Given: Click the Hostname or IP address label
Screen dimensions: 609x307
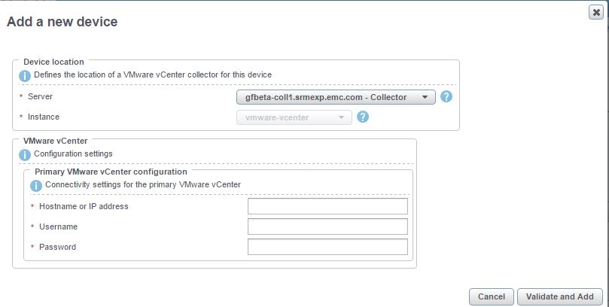Looking at the screenshot, I should pos(84,206).
